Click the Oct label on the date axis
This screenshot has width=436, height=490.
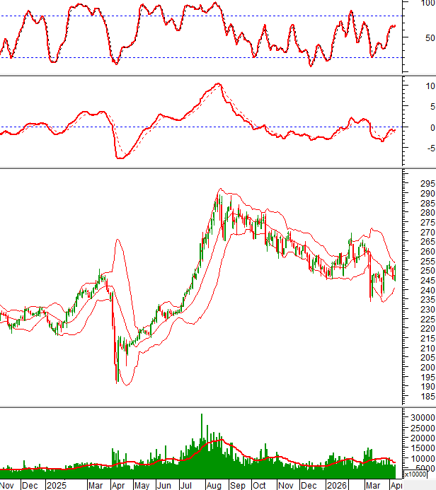261,486
